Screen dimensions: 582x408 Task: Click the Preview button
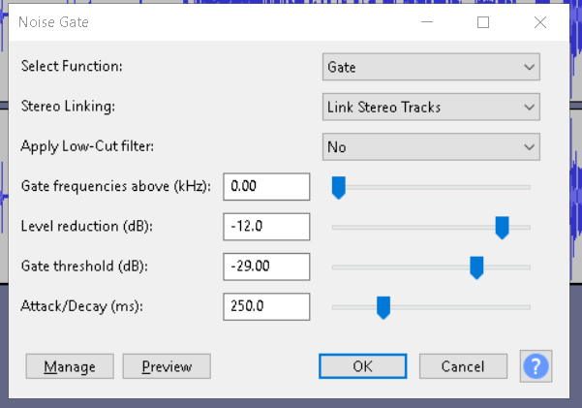click(x=167, y=366)
